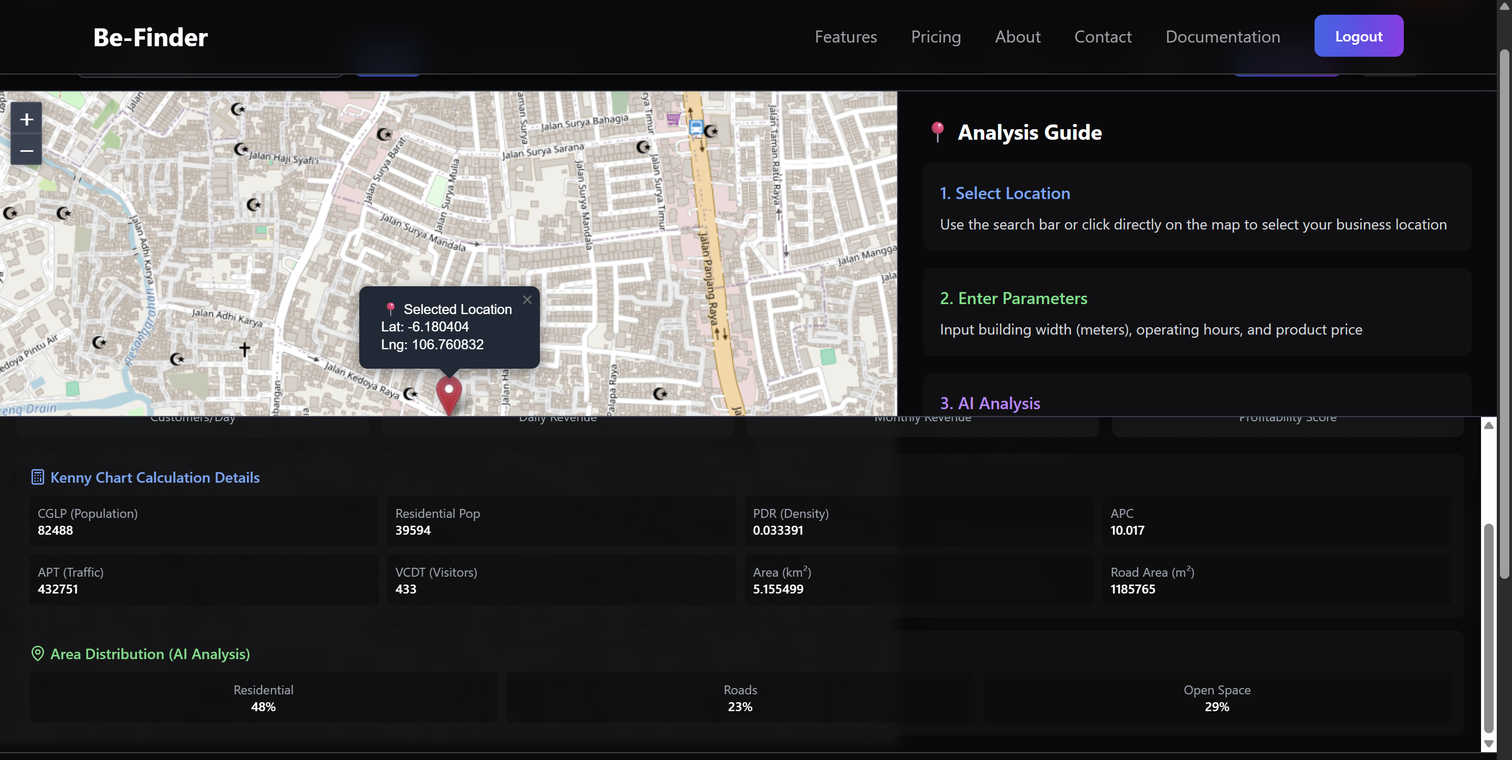Click the calculator icon by Kenny Chart
This screenshot has height=760, width=1512.
38,477
